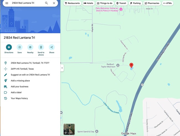Select Redbud - Taylor Morrison map marker
This screenshot has width=180, height=136.
click(x=118, y=65)
